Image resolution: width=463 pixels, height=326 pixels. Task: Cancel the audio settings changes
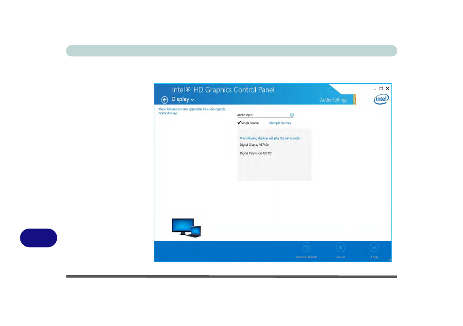[x=341, y=250]
